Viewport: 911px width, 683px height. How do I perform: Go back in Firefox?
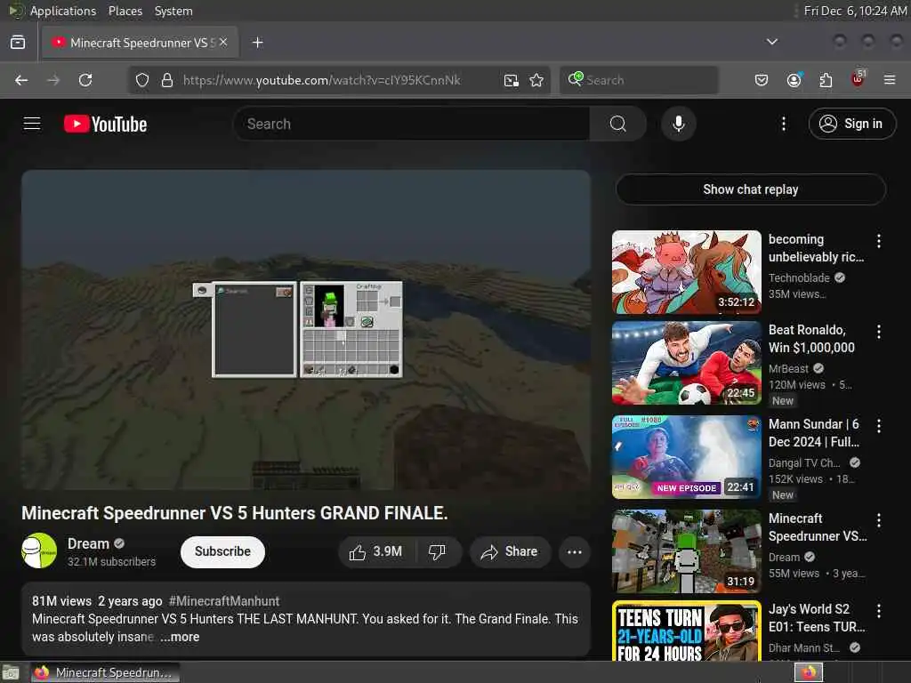21,80
